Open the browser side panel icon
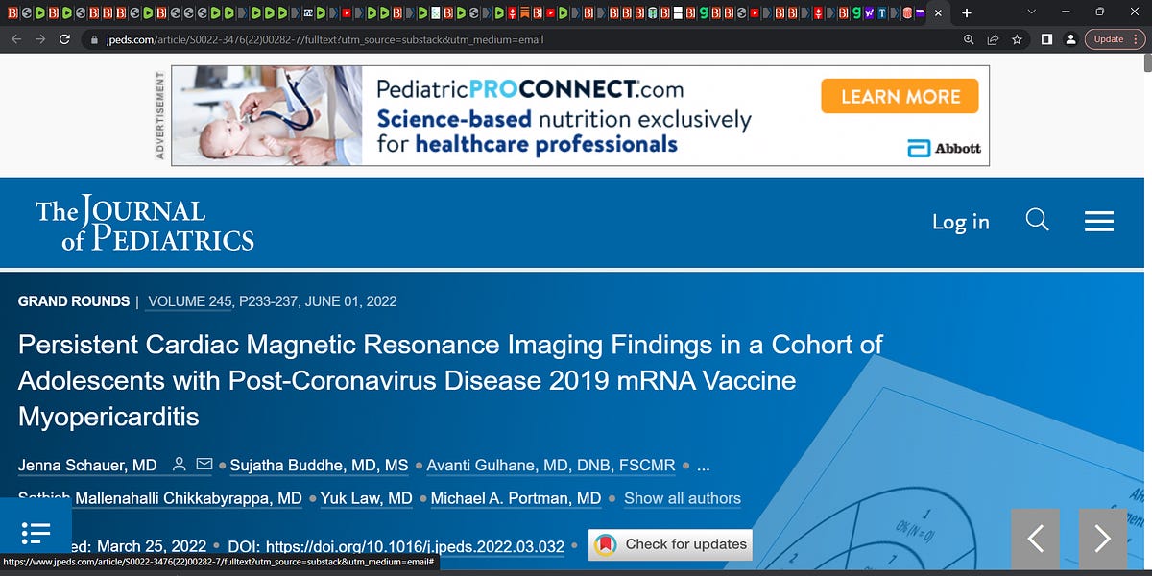1152x576 pixels. [1044, 39]
